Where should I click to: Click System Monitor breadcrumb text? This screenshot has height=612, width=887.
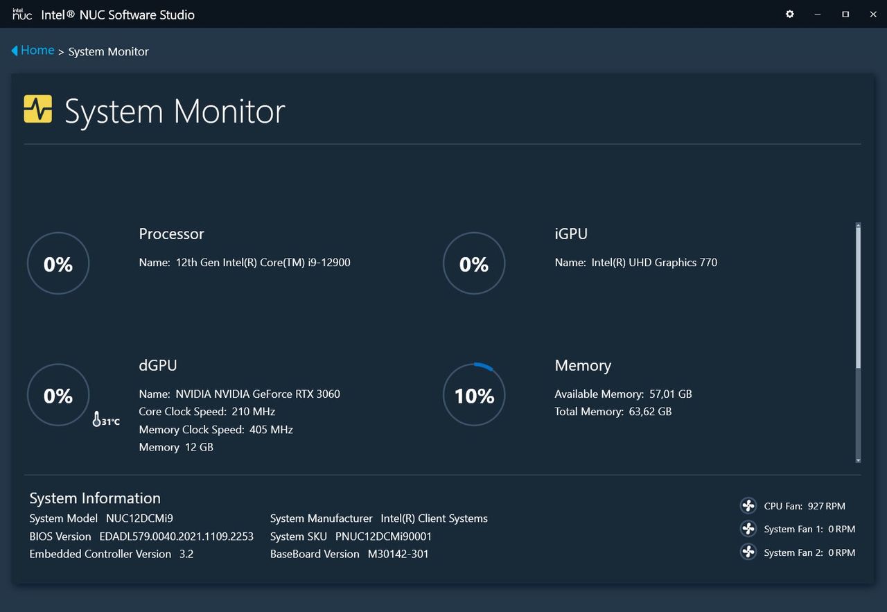pyautogui.click(x=108, y=51)
